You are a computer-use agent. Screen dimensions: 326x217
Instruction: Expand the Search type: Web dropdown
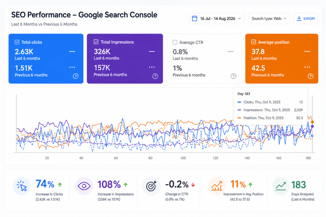(x=269, y=18)
